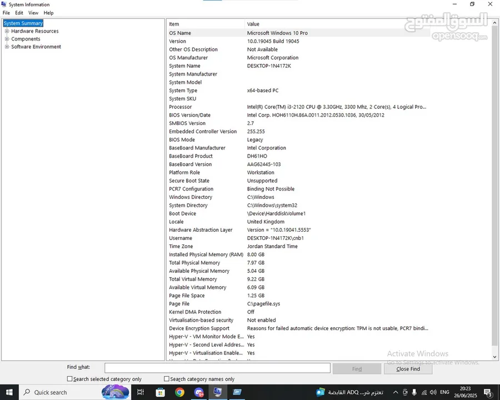Viewport: 500px width, 400px height.
Task: Open the File menu
Action: click(x=6, y=13)
